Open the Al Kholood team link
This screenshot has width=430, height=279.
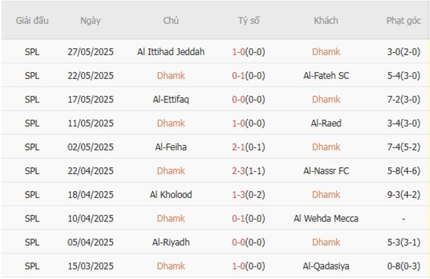pos(171,194)
